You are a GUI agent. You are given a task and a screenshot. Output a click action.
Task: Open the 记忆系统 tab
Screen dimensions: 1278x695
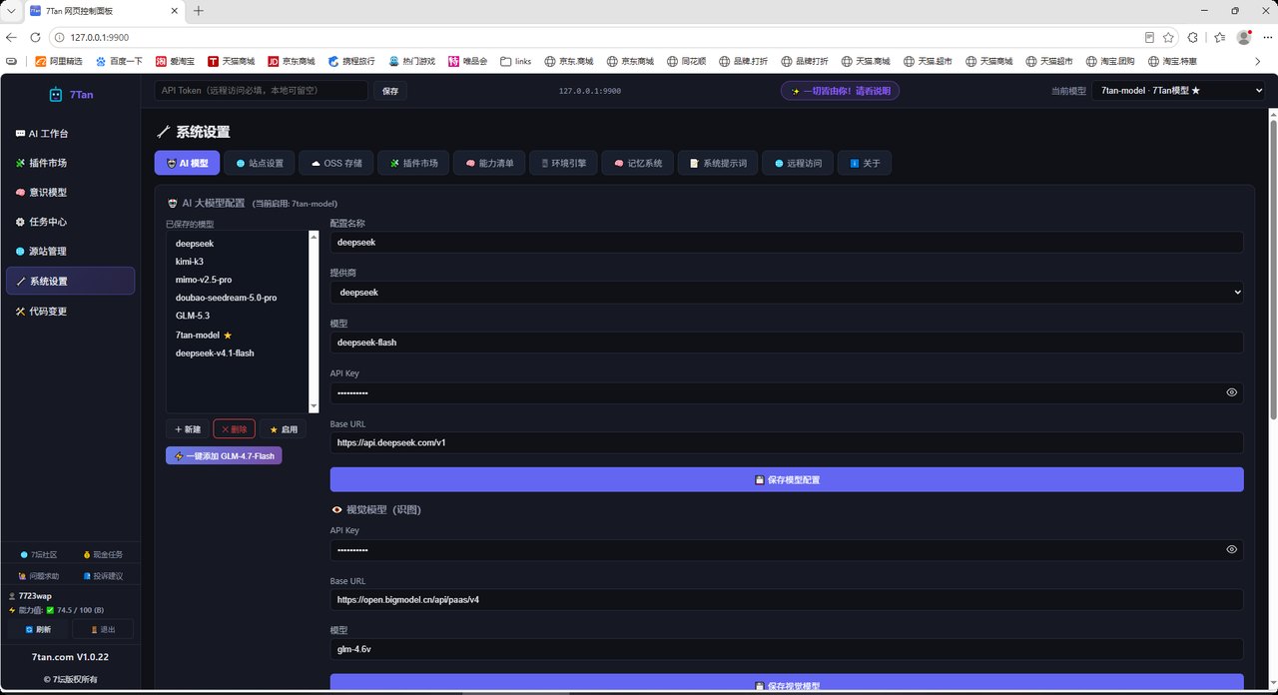click(637, 163)
